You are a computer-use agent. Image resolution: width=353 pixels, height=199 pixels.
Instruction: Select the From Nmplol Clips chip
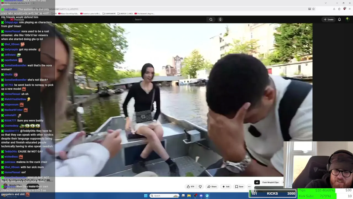coord(271,182)
